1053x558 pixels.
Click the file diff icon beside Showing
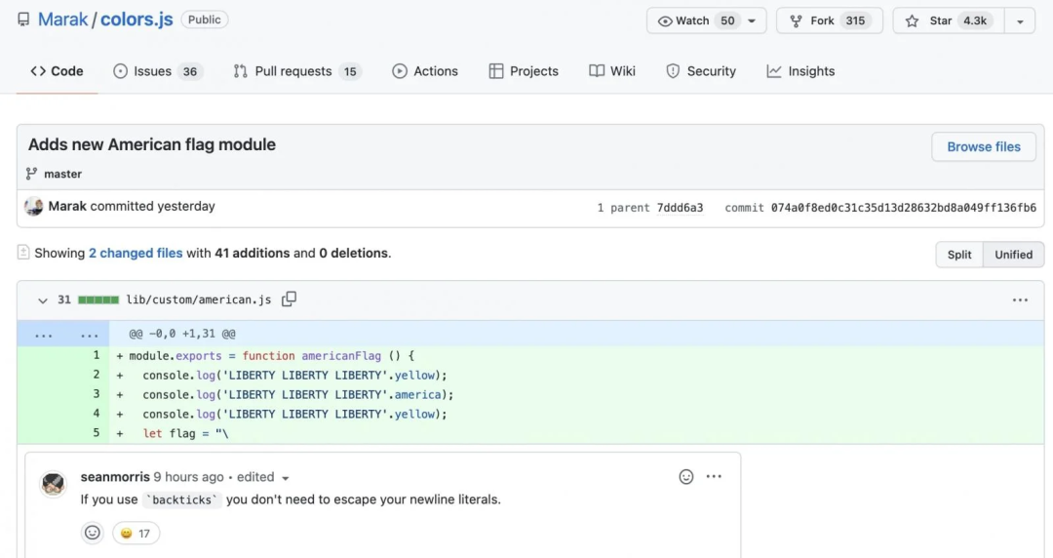(x=23, y=253)
